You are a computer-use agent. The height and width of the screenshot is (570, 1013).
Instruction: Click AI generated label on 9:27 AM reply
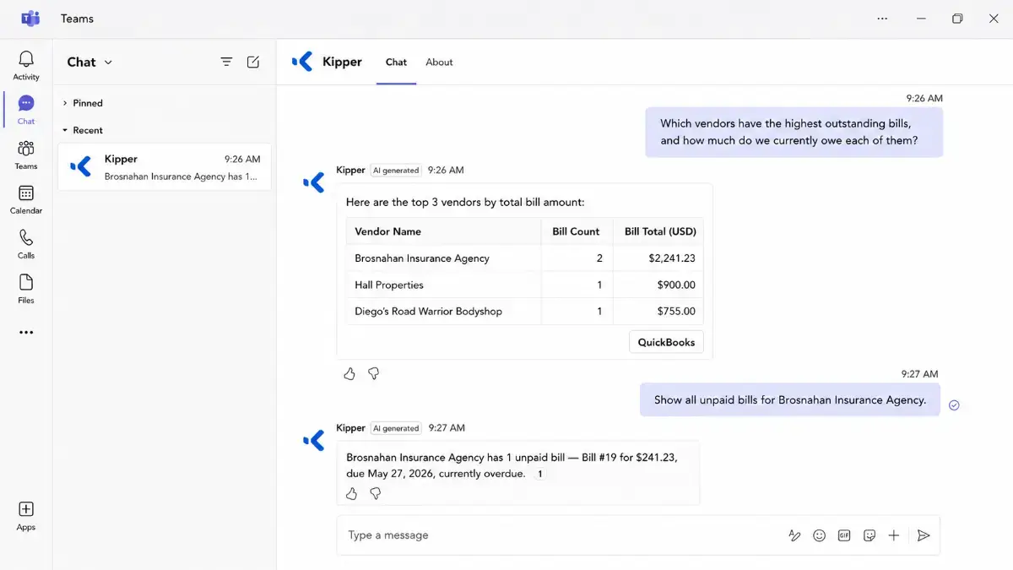point(396,428)
